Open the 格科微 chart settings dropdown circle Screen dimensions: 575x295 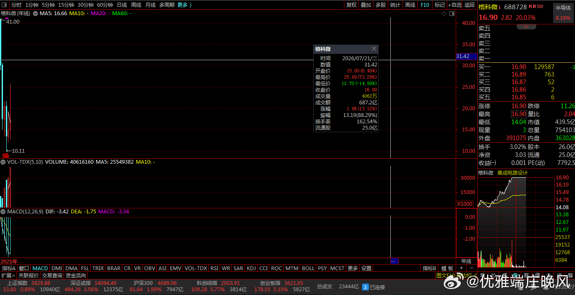click(35, 13)
